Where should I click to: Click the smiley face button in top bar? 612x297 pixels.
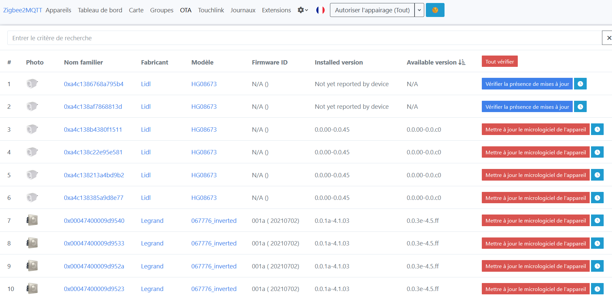pos(435,10)
